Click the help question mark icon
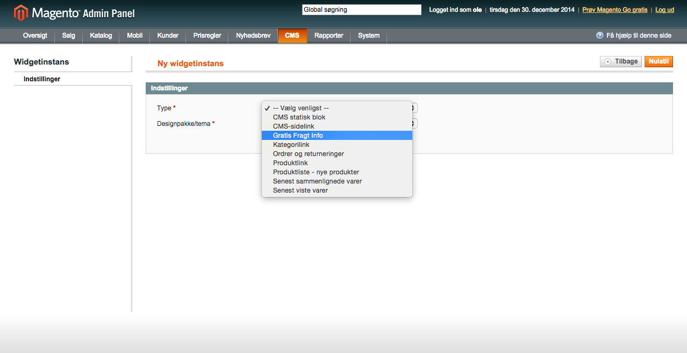This screenshot has width=687, height=353. [599, 36]
